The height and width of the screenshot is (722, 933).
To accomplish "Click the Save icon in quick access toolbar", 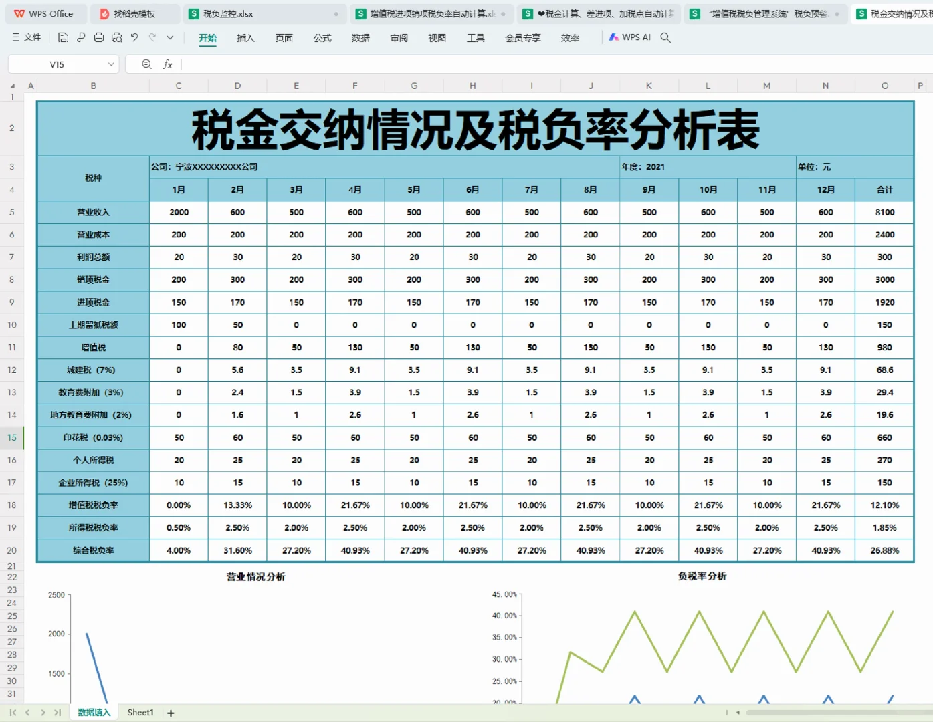I will (x=63, y=37).
